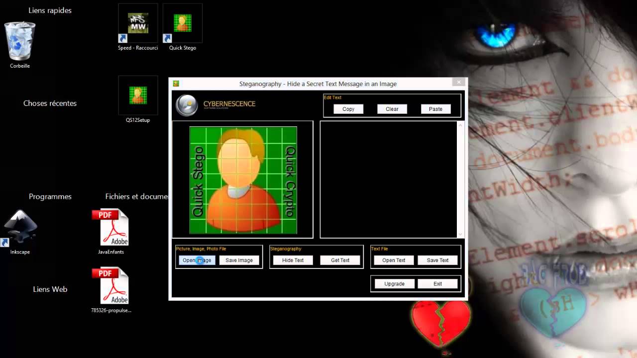637x358 pixels.
Task: Click the Get Text button
Action: point(340,260)
